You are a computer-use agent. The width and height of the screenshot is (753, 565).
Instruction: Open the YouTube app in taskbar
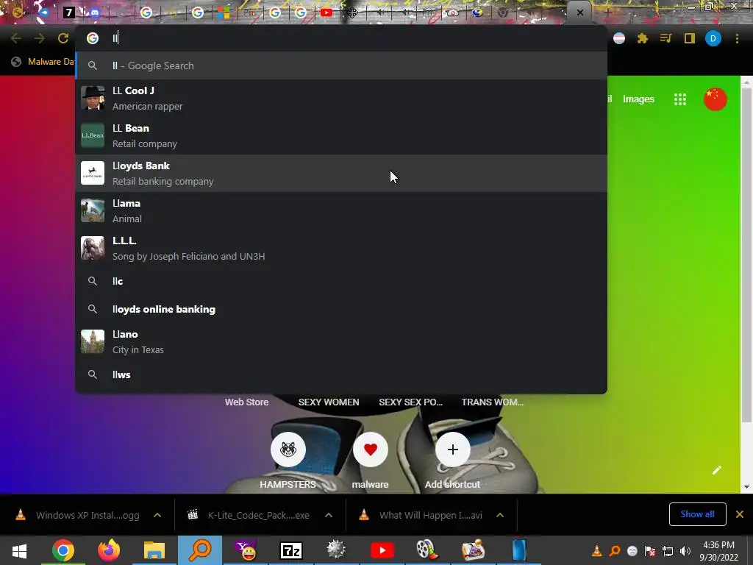(x=382, y=550)
